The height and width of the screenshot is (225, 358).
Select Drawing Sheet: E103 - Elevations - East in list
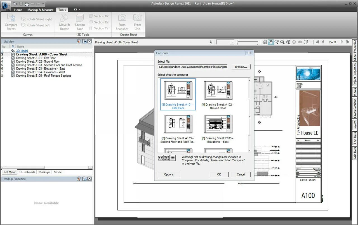pos(40,68)
